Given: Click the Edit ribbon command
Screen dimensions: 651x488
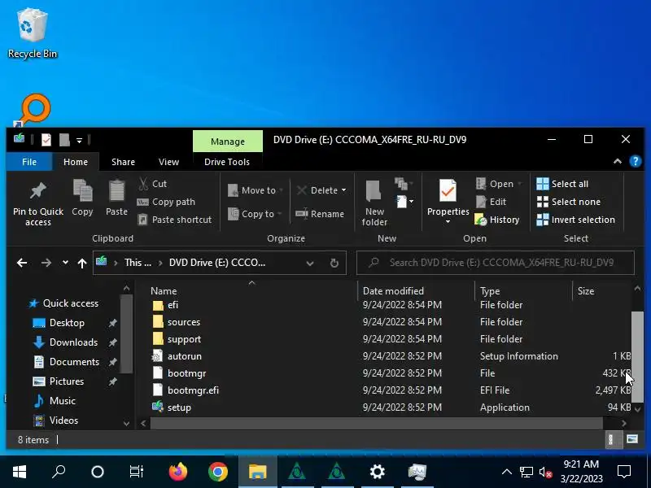Looking at the screenshot, I should coord(492,202).
